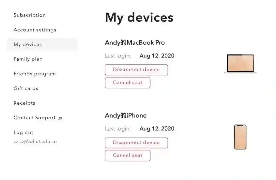The height and width of the screenshot is (180, 276).
Task: Click the My devices page heading
Action: (139, 17)
